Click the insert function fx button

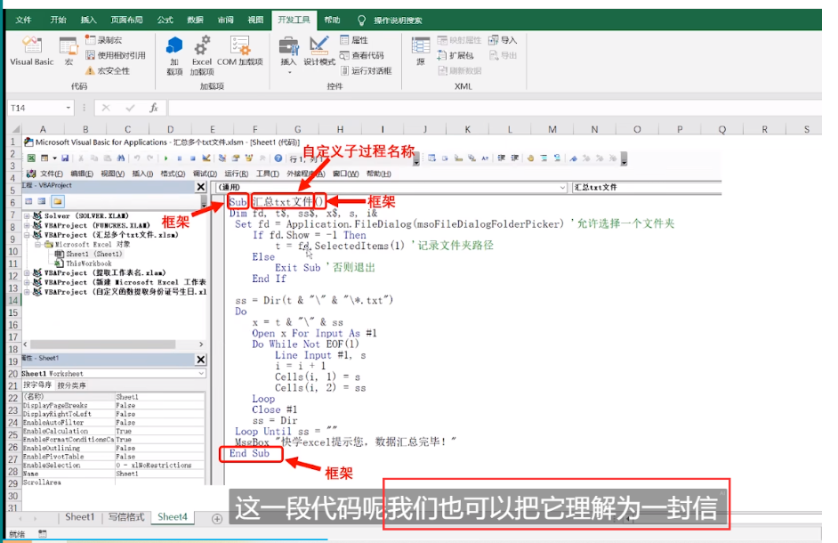click(x=153, y=108)
